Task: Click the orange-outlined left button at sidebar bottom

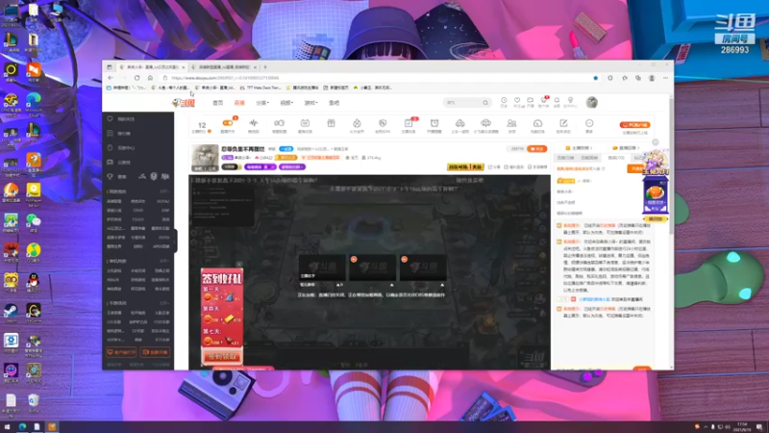Action: click(x=121, y=352)
